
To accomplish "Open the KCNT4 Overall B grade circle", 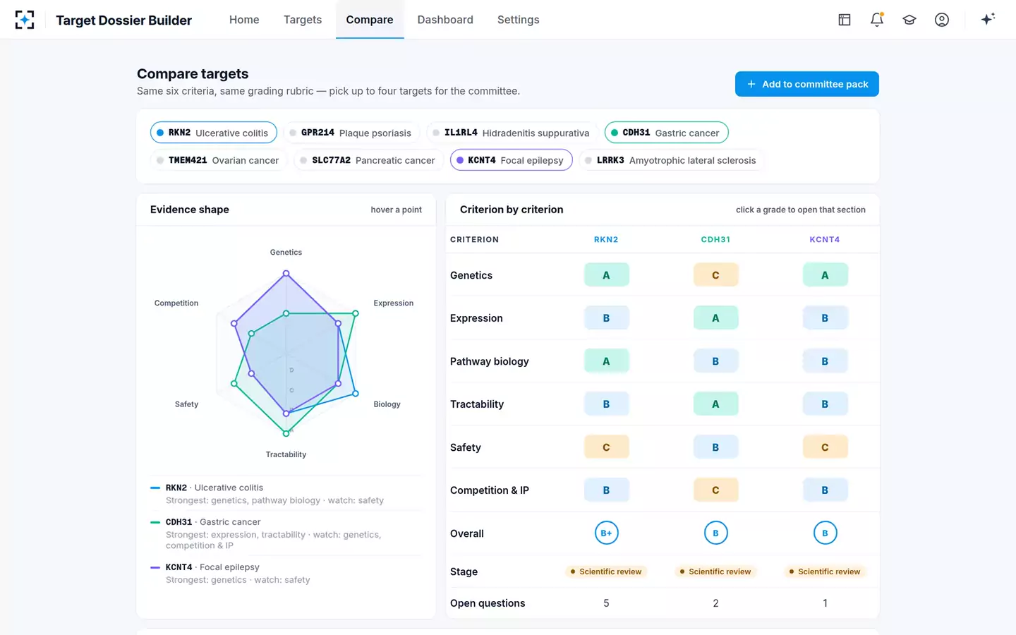I will (x=825, y=533).
